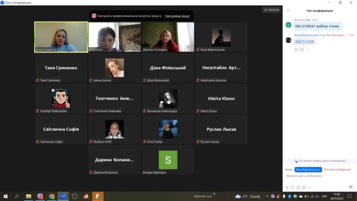Select Вова Веретельник's participant tile

point(221,37)
